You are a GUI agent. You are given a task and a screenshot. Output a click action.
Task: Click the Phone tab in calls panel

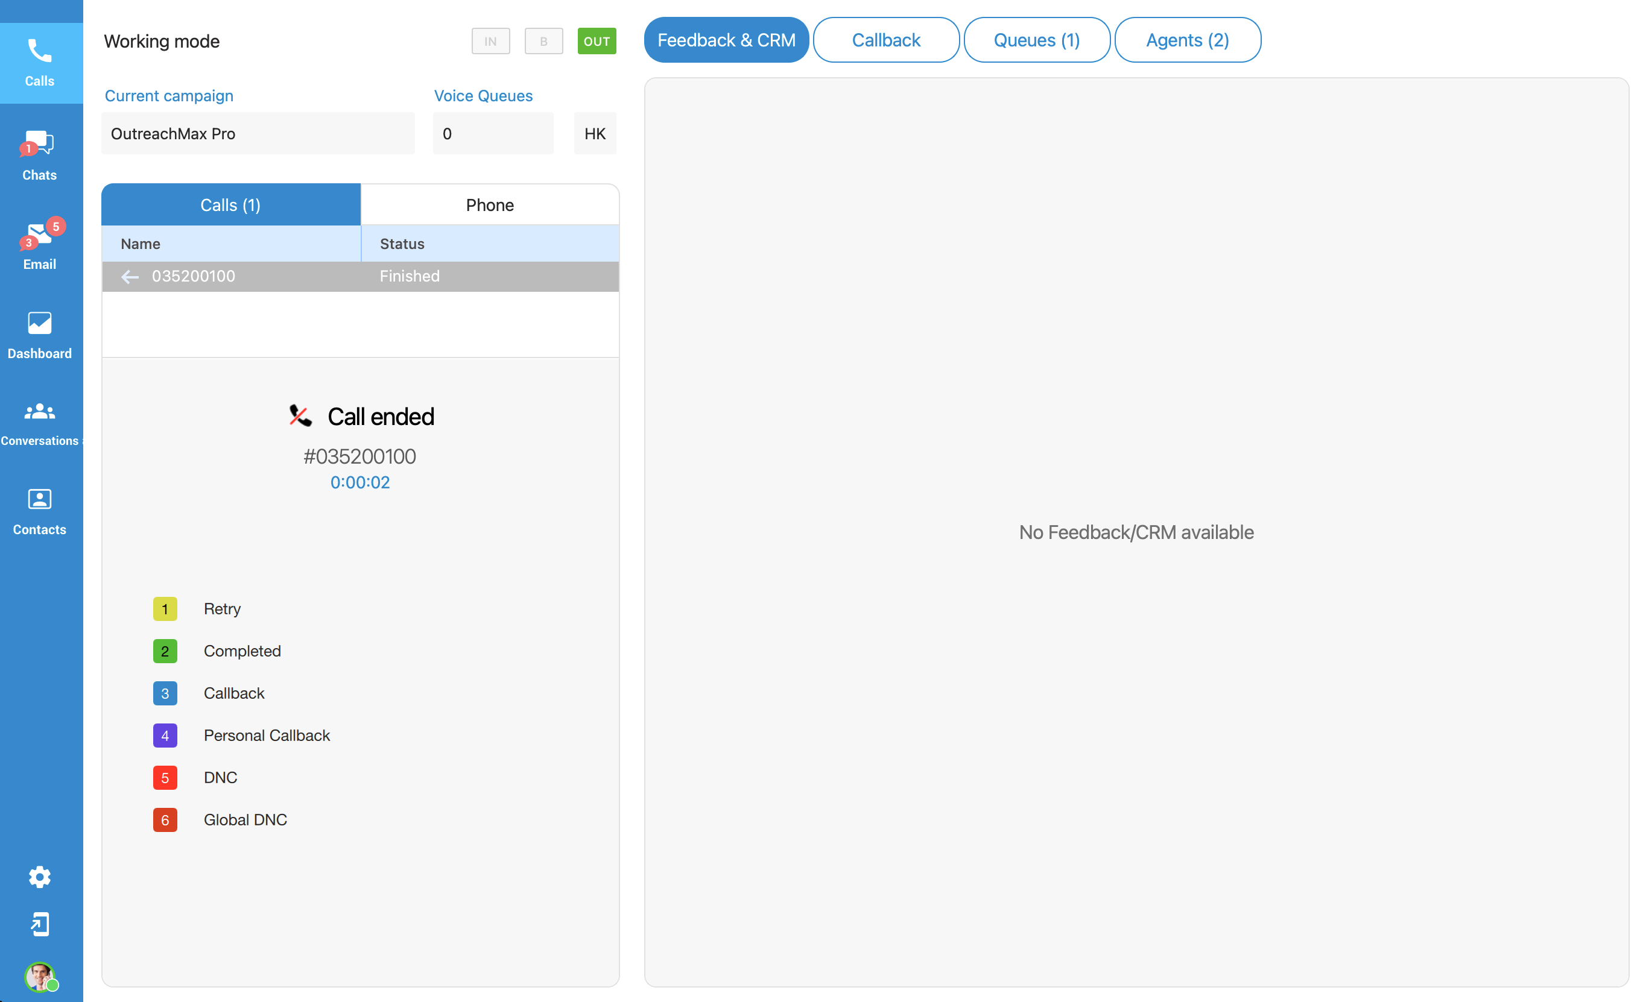tap(490, 204)
